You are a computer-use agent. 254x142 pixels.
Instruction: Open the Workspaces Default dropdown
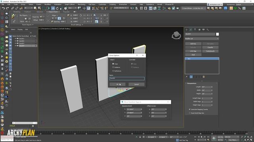[244, 5]
